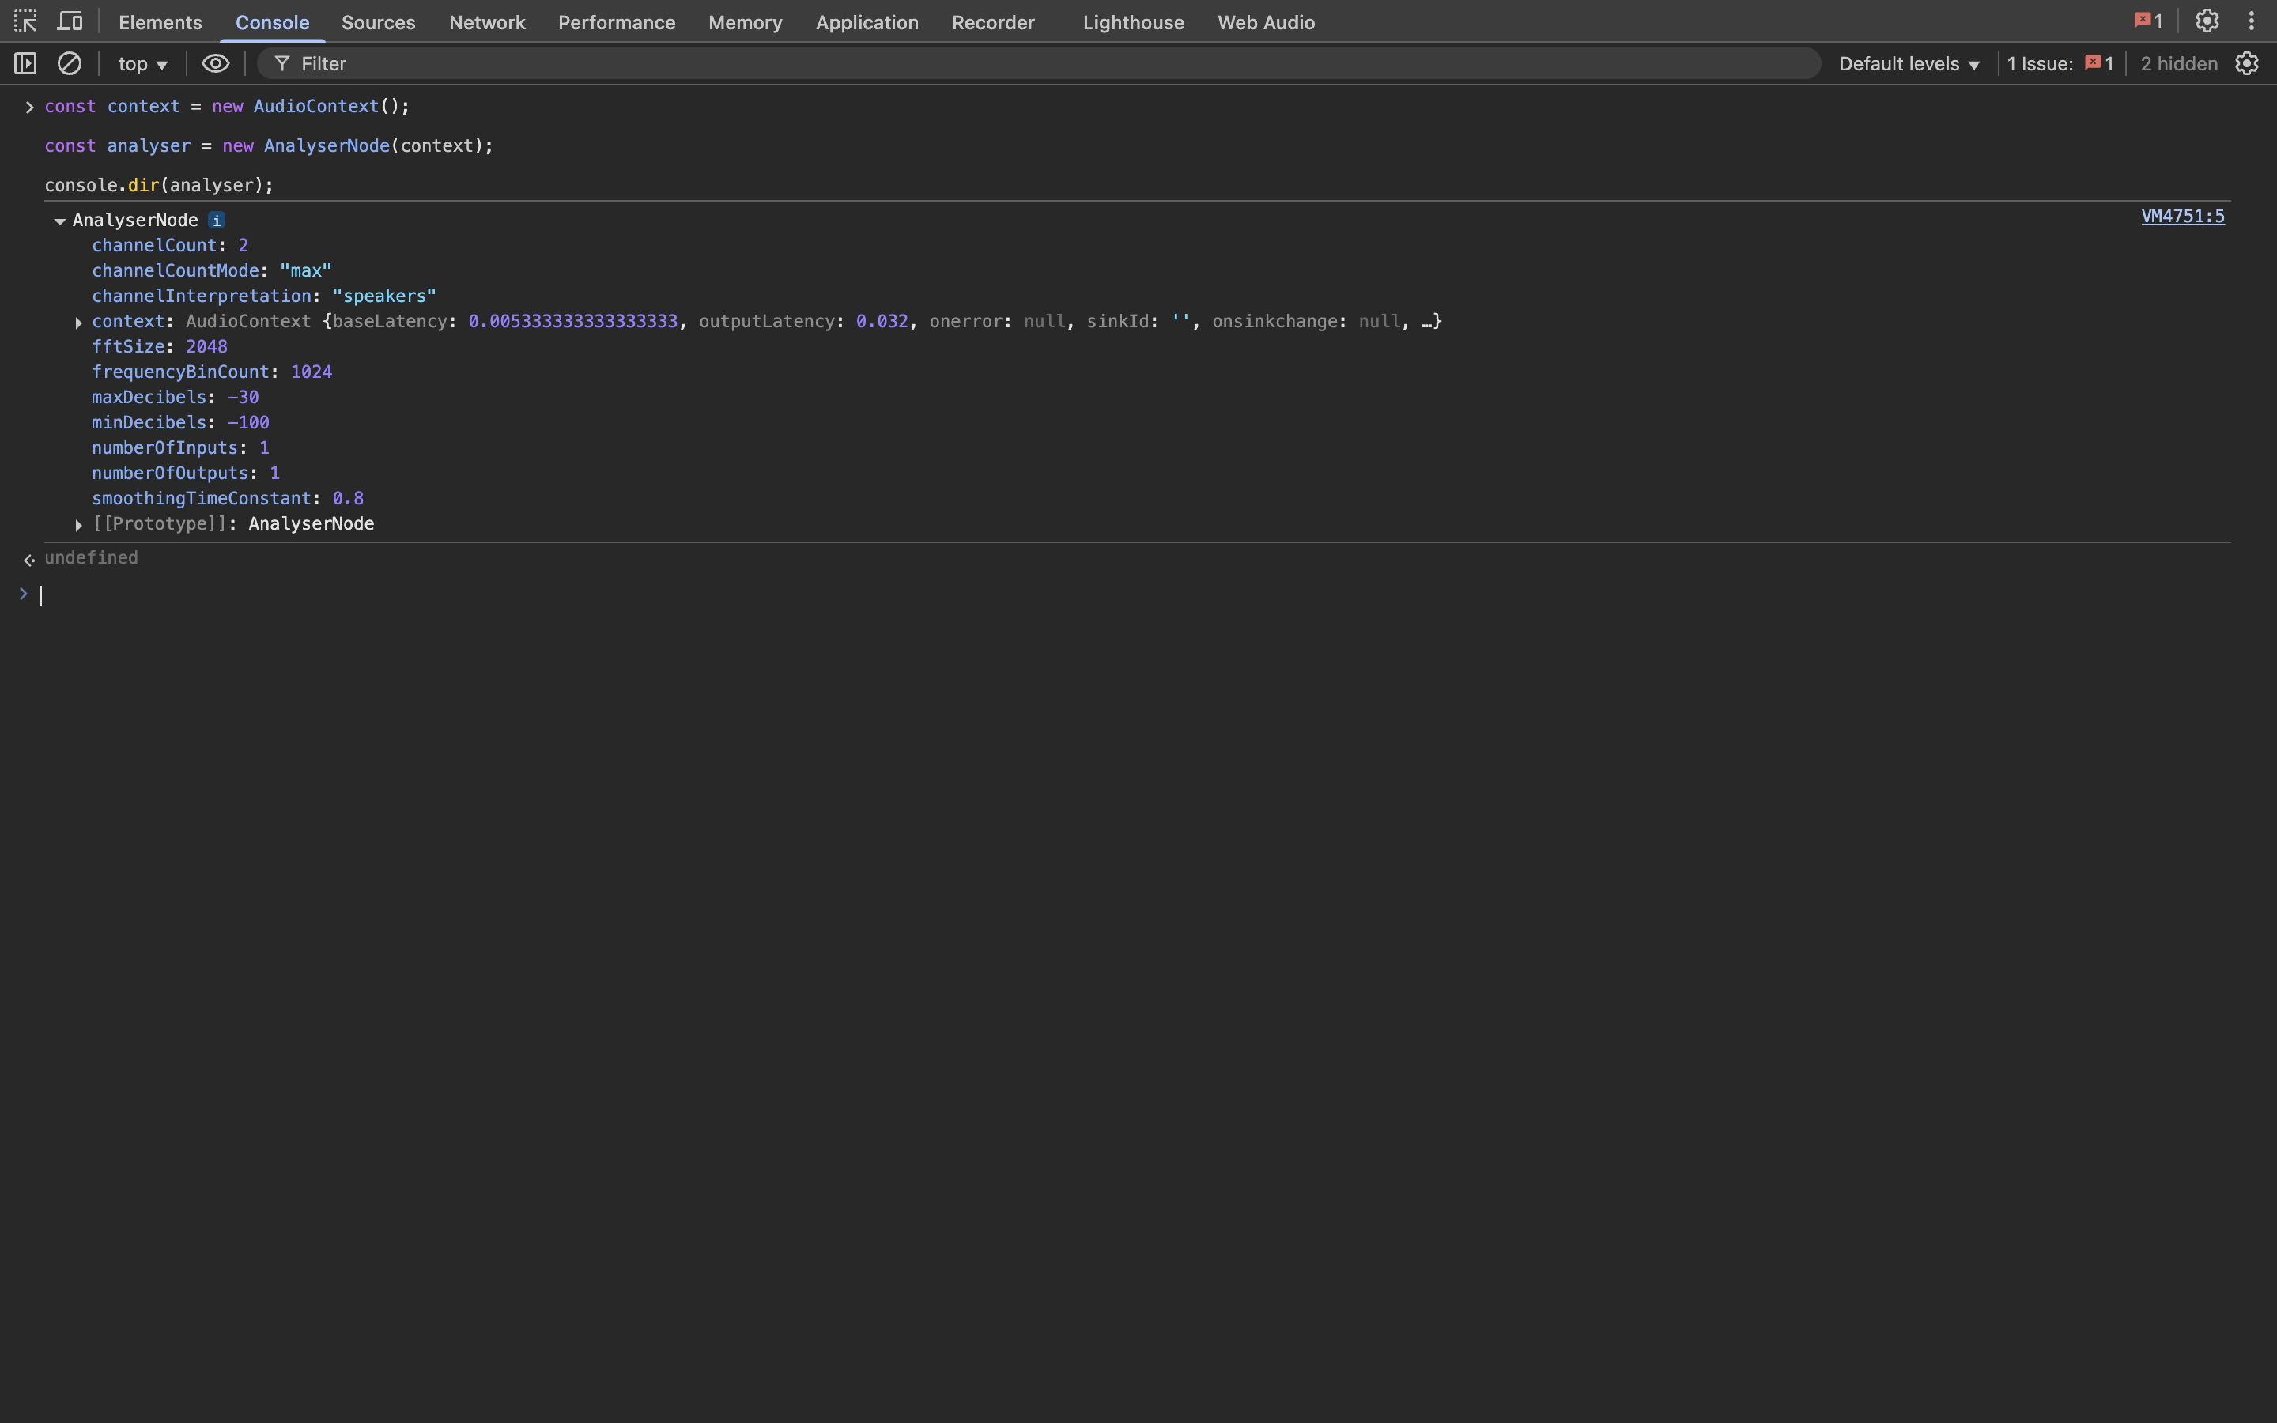Open console settings gear beside the hidden count
2277x1423 pixels.
(2247, 63)
